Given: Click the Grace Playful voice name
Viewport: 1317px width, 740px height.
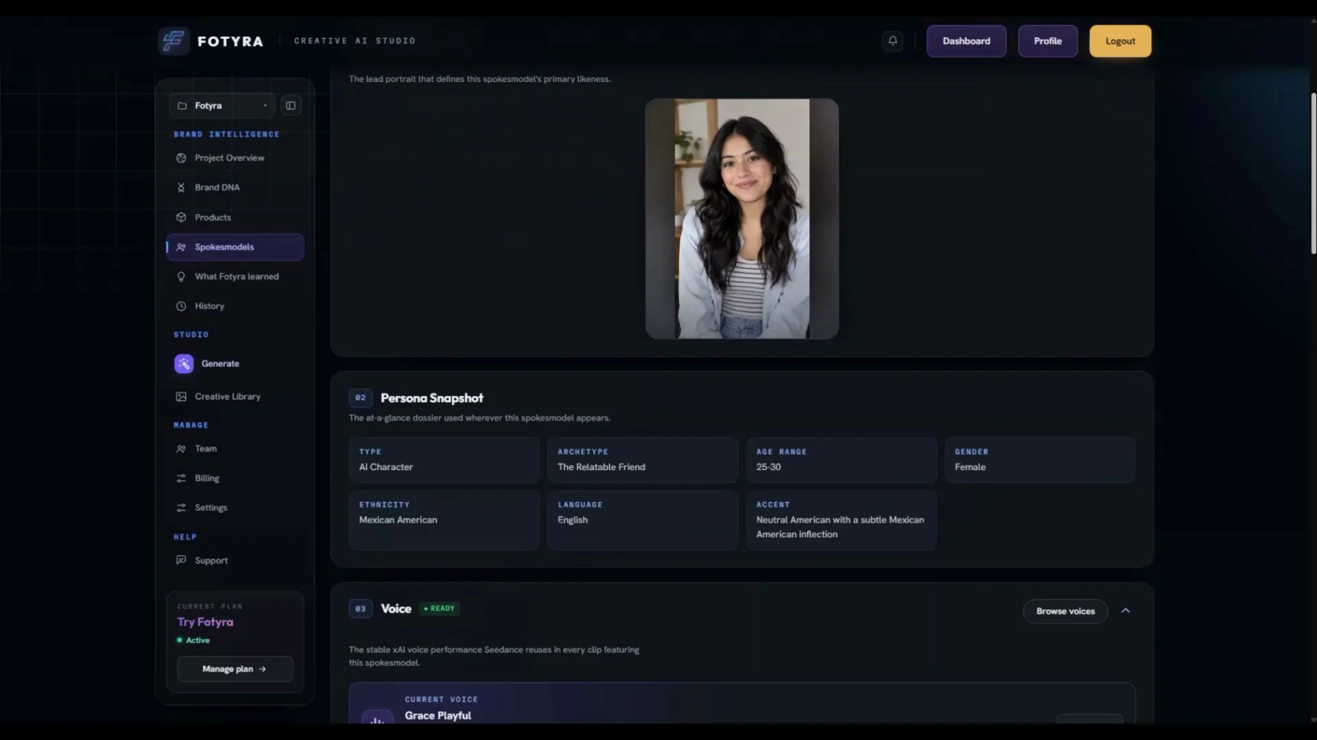Looking at the screenshot, I should [x=438, y=715].
